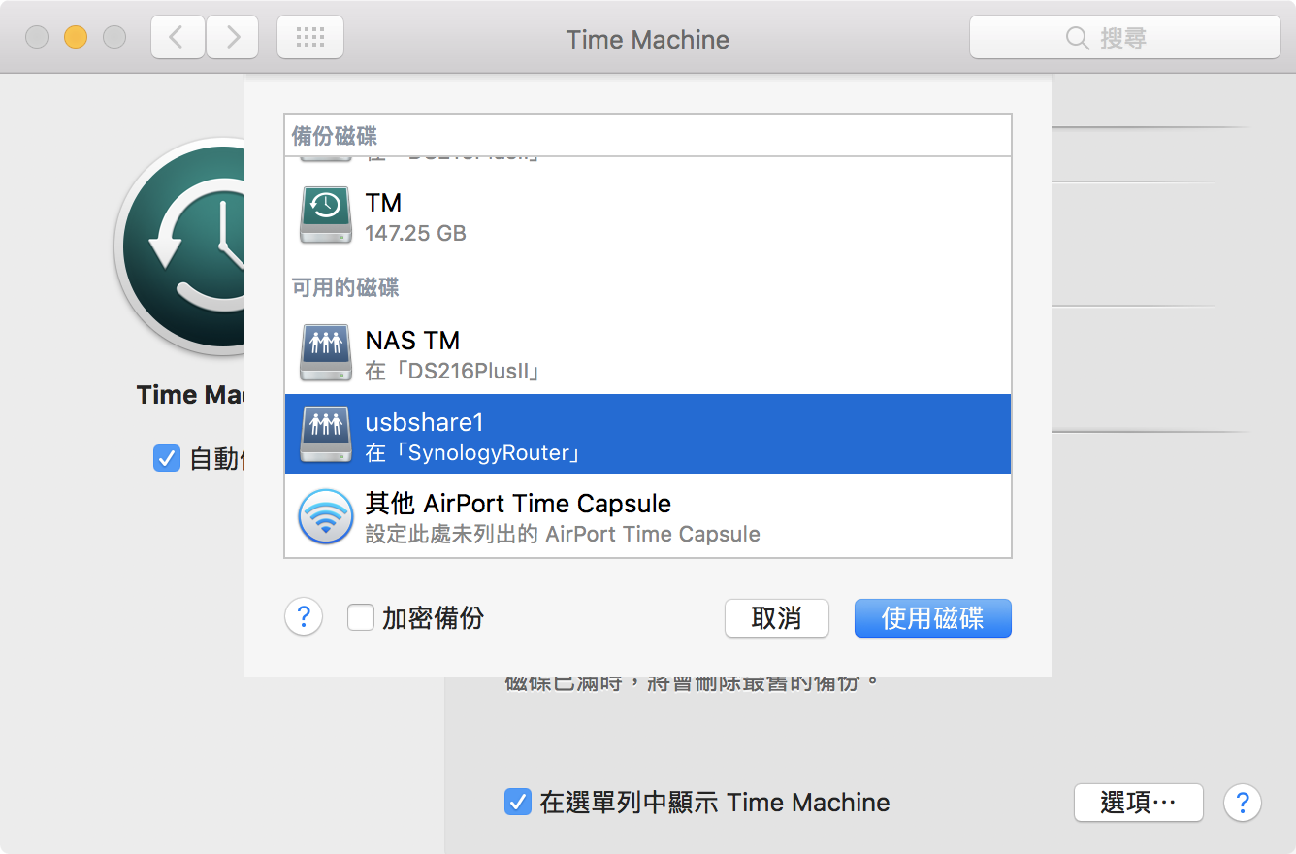Image resolution: width=1296 pixels, height=854 pixels.
Task: Uncheck 在選單列中顯示 Time Machine
Action: pyautogui.click(x=518, y=803)
